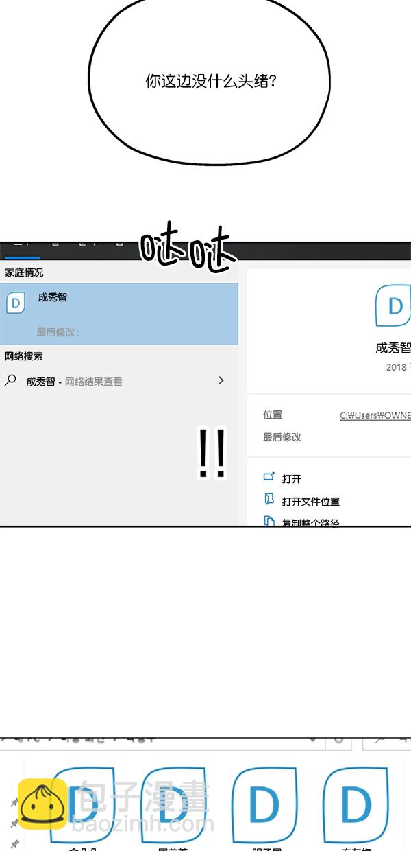The width and height of the screenshot is (411, 851).
Task: Click the yellow 包子漫畫 bun logo
Action: 42,803
